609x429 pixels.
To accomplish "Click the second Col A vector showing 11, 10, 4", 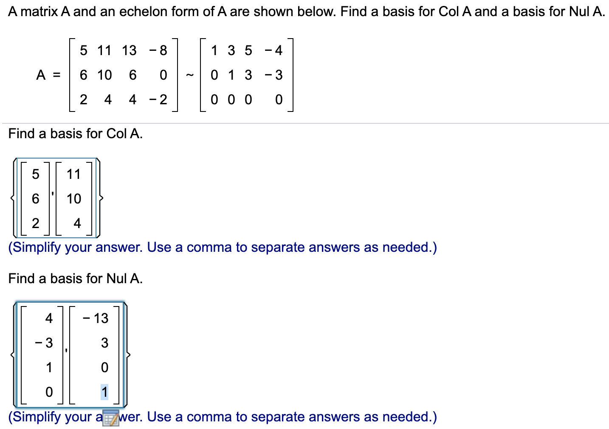I will [75, 198].
